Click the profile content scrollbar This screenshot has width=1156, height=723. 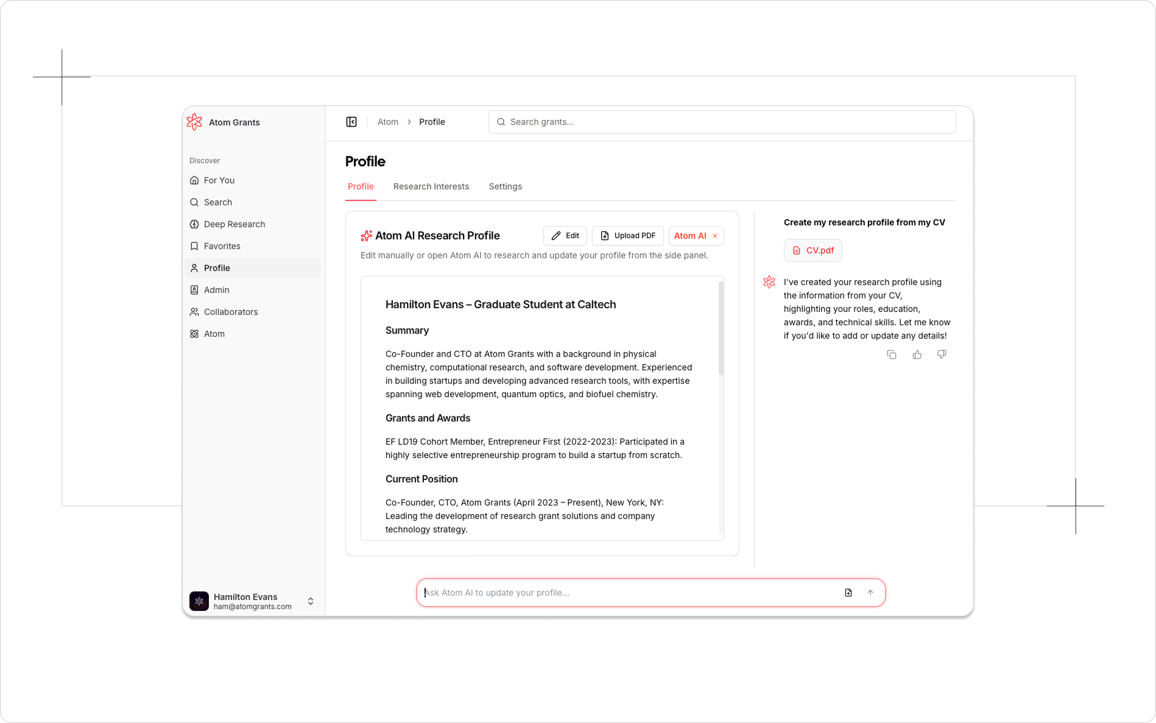click(x=721, y=329)
